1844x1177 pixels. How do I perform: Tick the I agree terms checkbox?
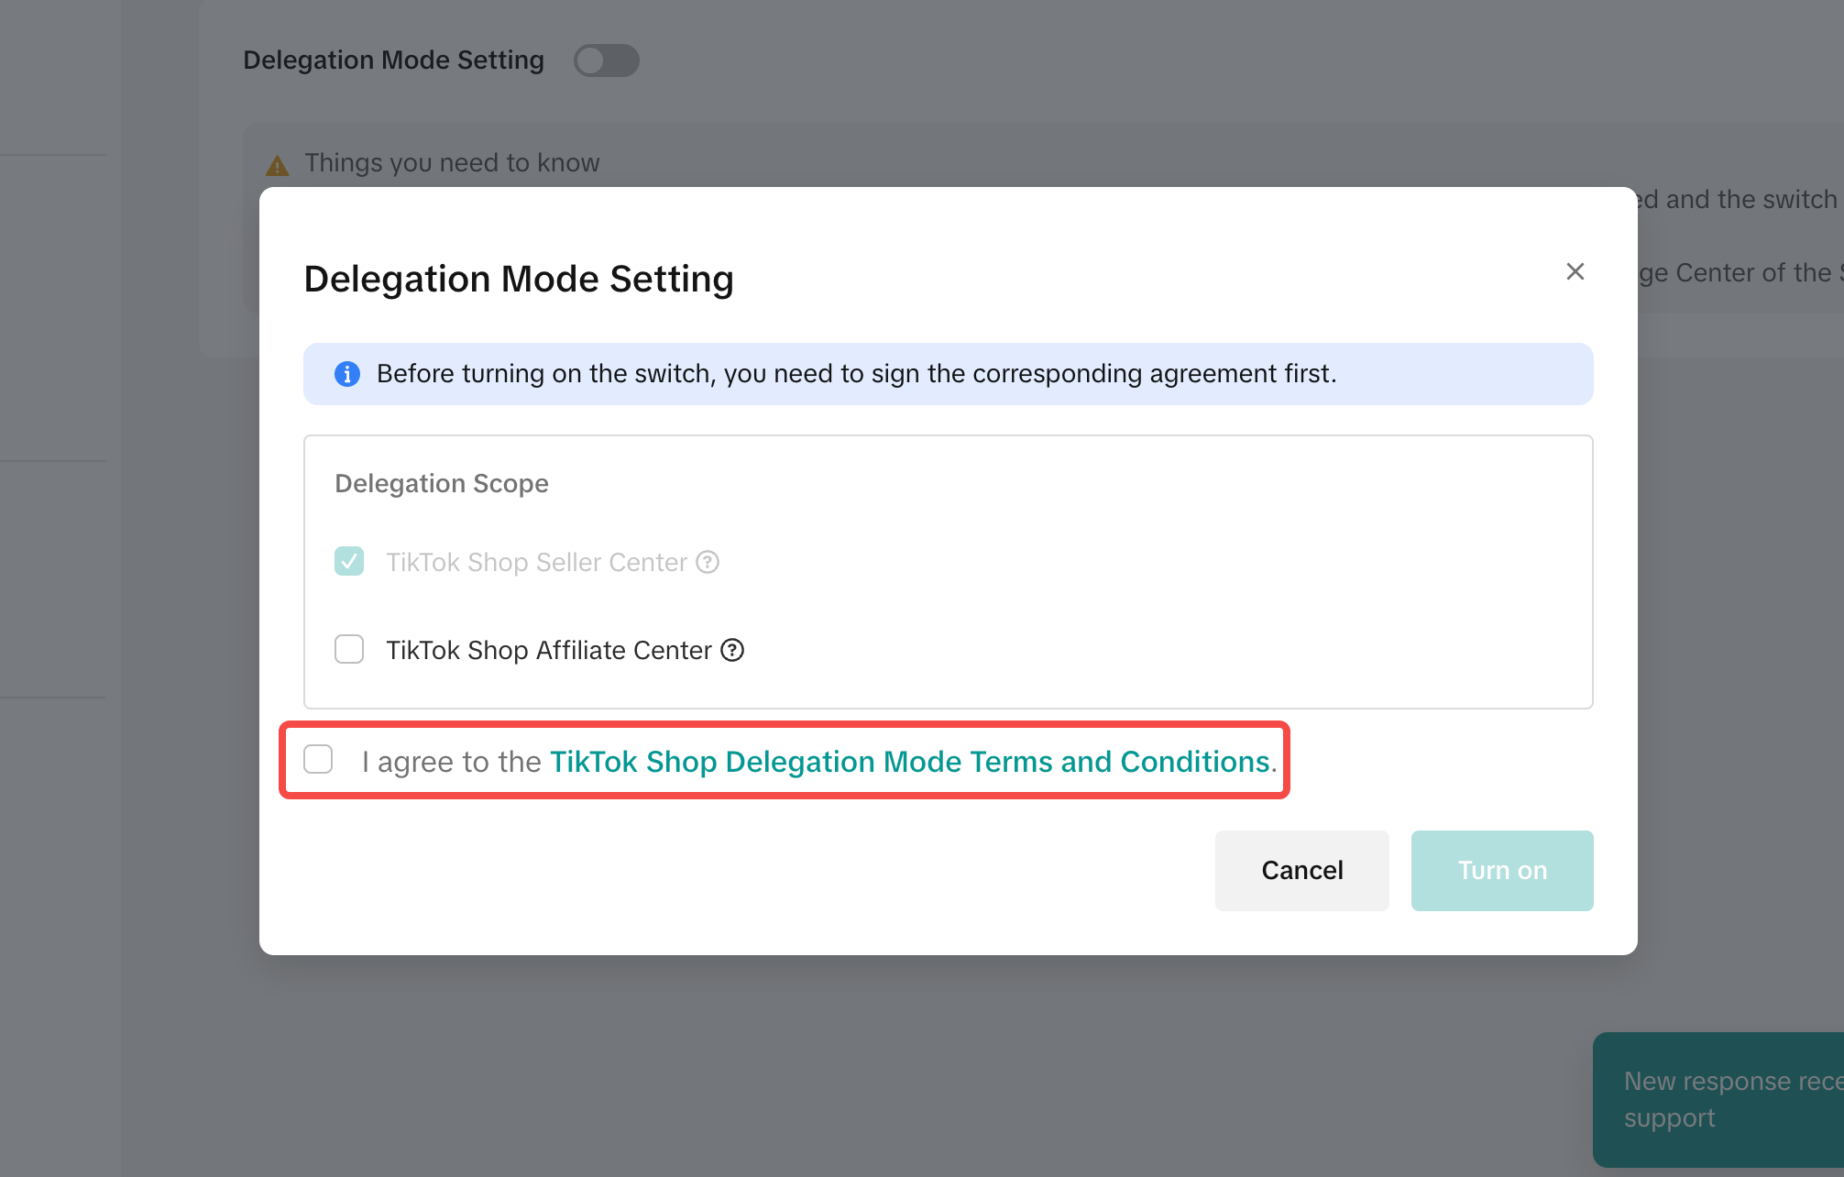click(x=318, y=759)
